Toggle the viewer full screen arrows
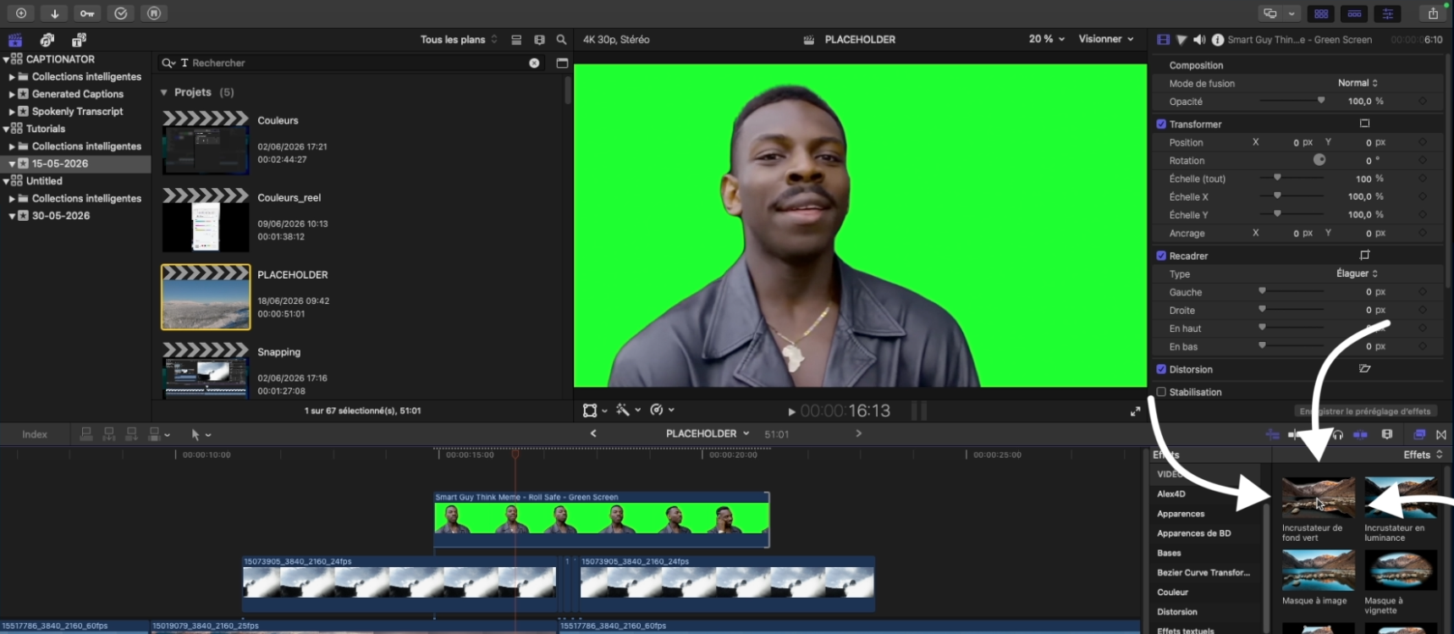1454x634 pixels. click(x=1135, y=411)
